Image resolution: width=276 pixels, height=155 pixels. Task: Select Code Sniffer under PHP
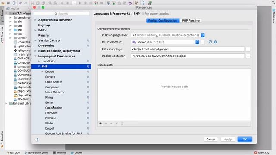53,82
